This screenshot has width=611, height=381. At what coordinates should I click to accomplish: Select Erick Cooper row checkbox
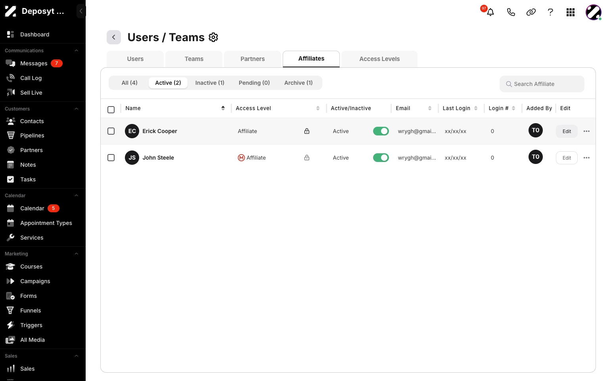point(111,131)
